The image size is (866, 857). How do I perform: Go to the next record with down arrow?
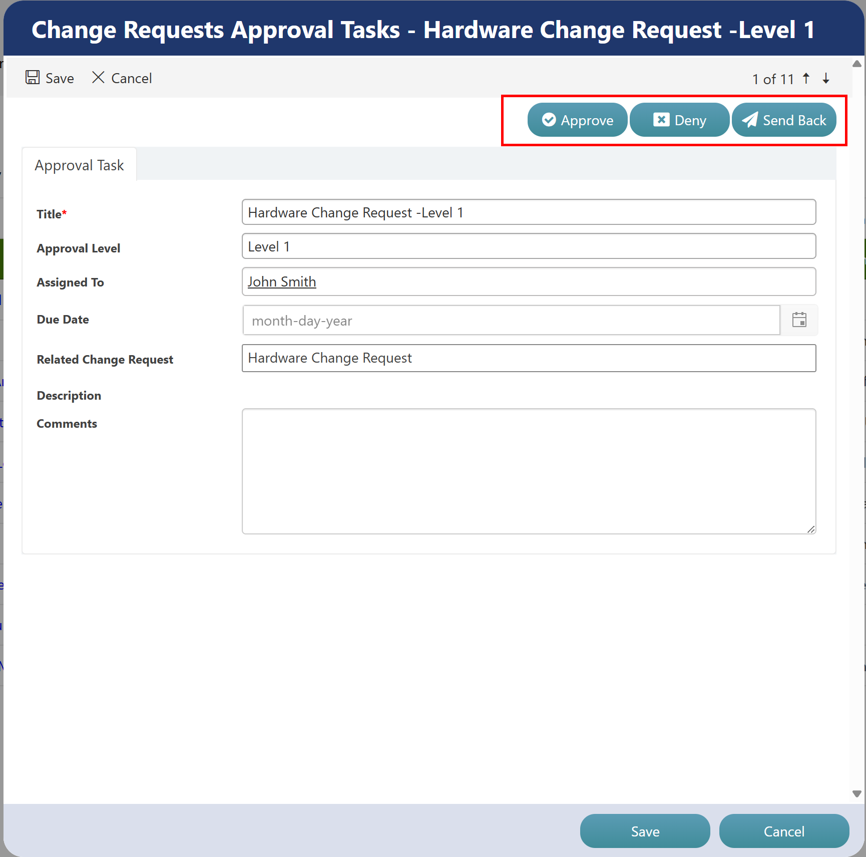(825, 78)
